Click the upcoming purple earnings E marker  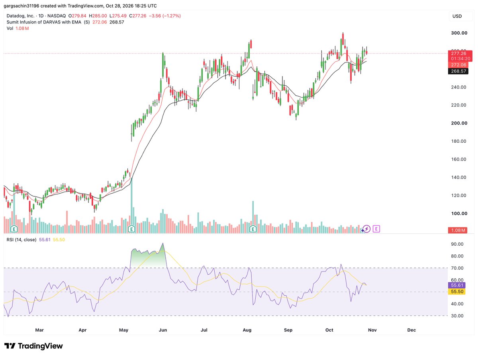(377, 229)
